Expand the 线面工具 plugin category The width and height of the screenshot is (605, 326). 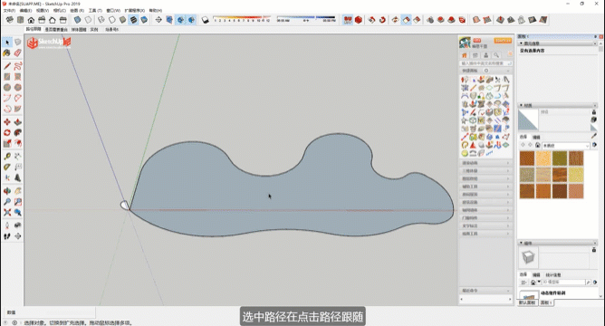(x=485, y=234)
